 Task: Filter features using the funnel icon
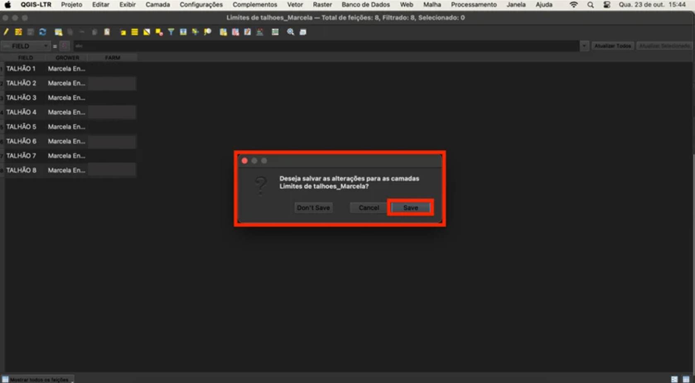tap(171, 32)
